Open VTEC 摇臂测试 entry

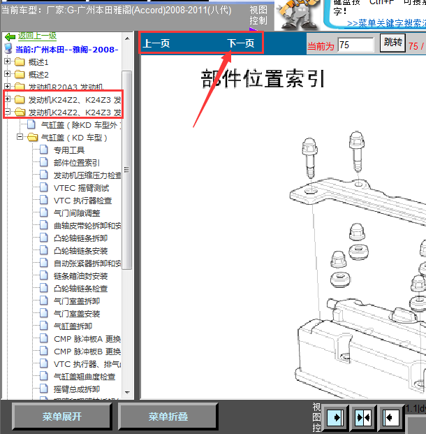(x=81, y=188)
